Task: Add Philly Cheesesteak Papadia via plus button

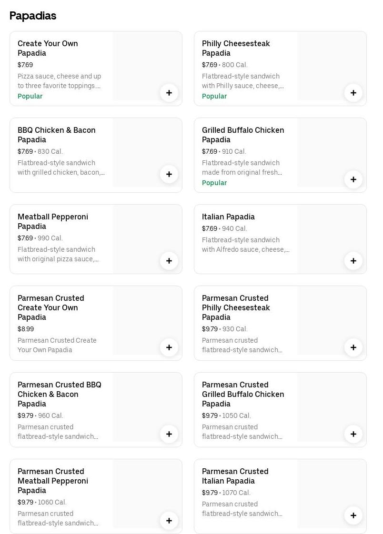Action: [353, 93]
